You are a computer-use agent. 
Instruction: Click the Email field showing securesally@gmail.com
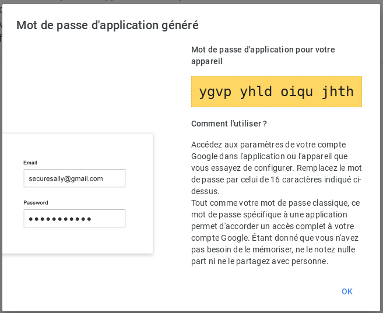(x=75, y=178)
